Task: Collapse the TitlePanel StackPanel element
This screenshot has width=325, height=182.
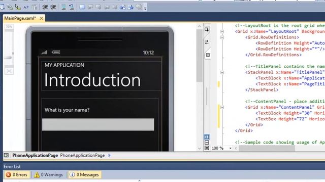Action: coord(222,72)
